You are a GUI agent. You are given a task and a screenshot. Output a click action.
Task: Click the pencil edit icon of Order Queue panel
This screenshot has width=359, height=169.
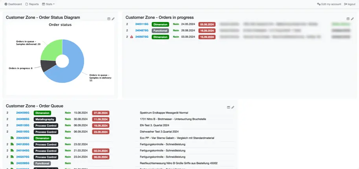pyautogui.click(x=233, y=107)
